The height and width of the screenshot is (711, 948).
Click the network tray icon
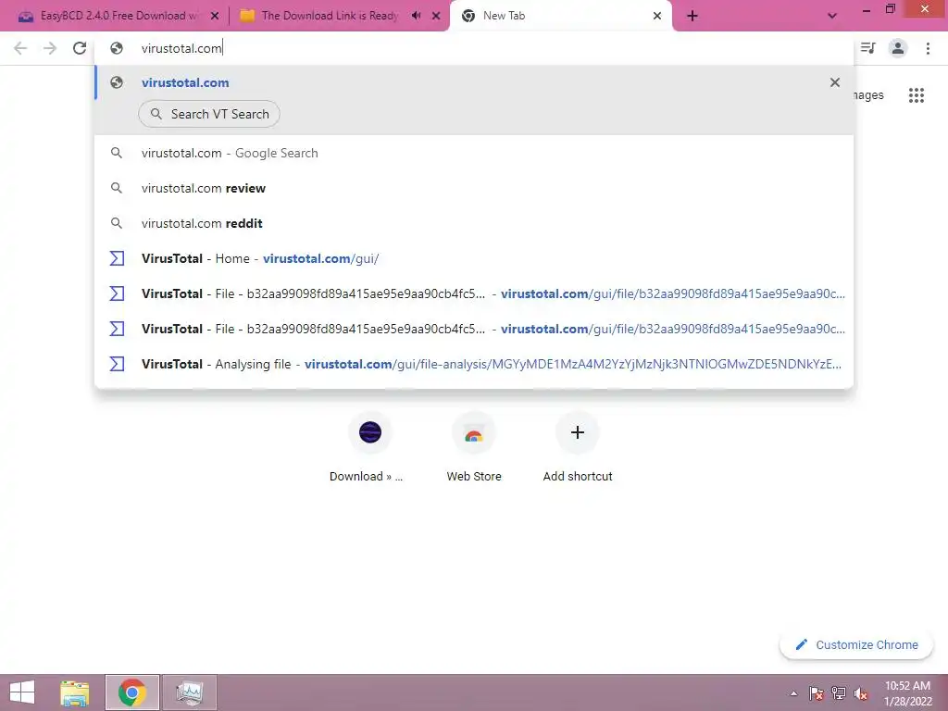click(839, 692)
